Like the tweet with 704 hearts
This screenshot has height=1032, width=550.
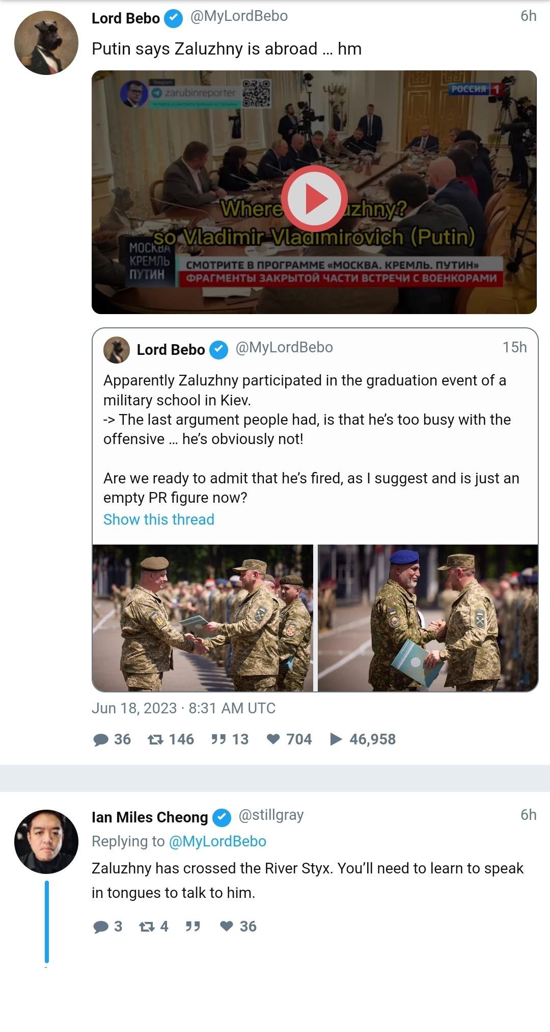273,739
